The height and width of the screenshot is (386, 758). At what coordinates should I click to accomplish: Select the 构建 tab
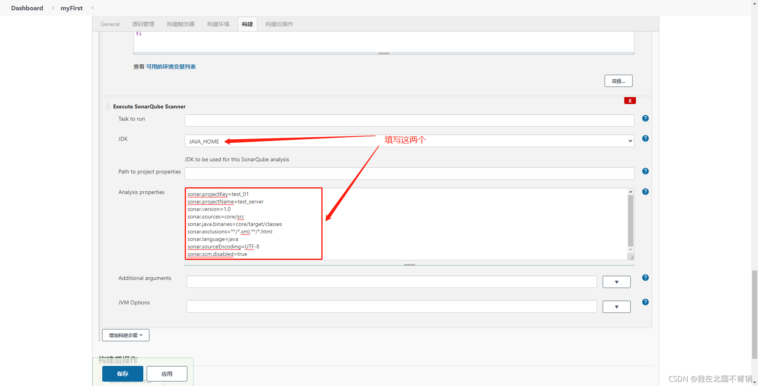(x=248, y=24)
